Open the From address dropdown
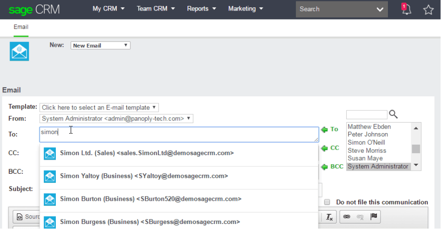Image resolution: width=441 pixels, height=229 pixels. pos(117,119)
